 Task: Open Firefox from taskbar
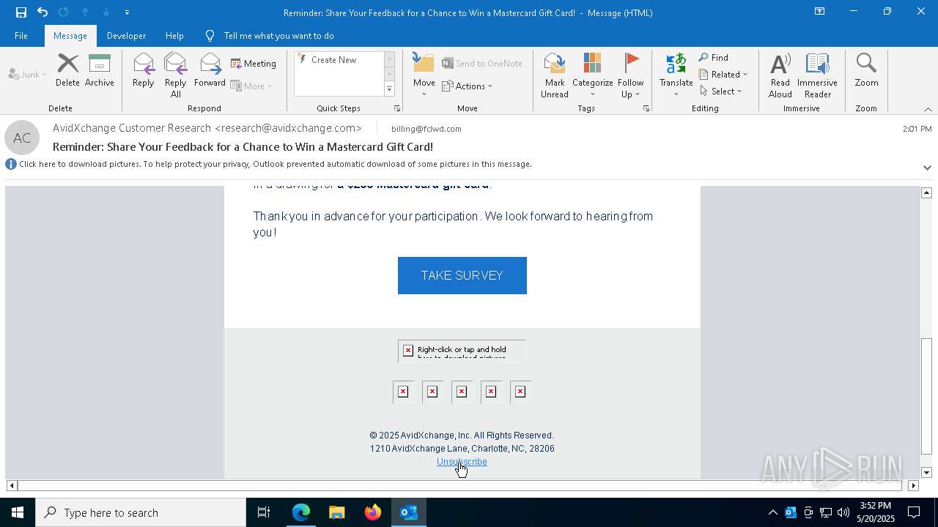[373, 512]
